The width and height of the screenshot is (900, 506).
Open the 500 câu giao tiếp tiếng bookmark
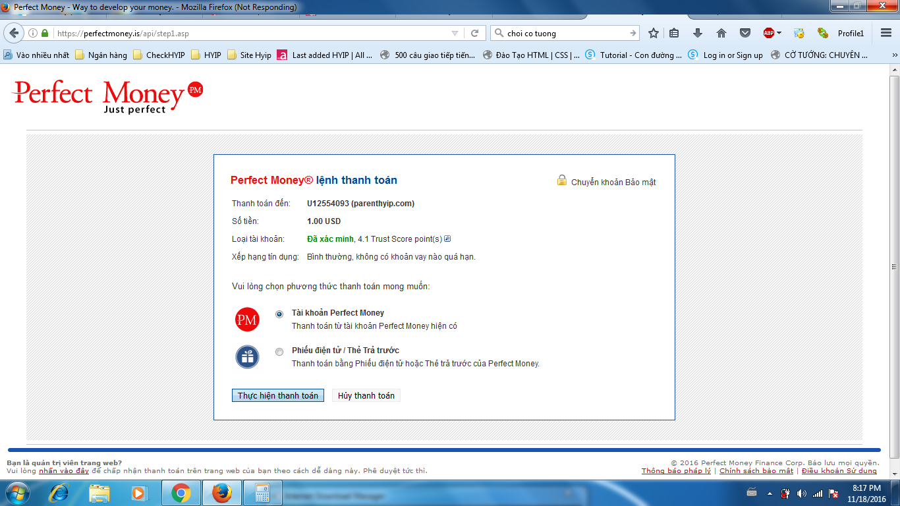click(x=428, y=55)
